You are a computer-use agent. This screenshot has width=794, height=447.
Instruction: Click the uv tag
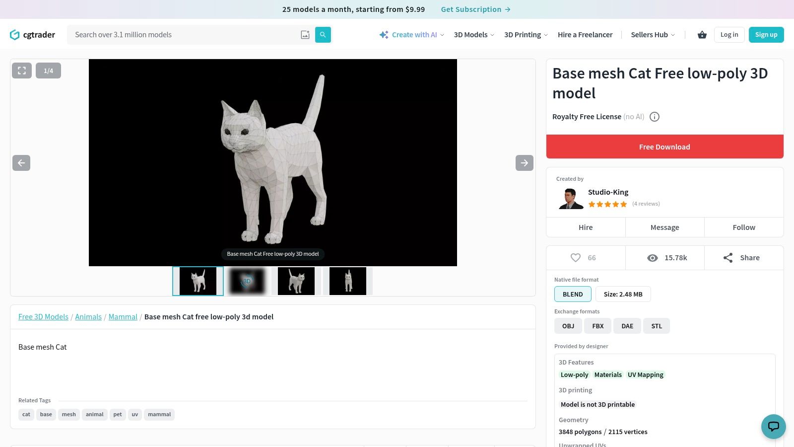click(135, 414)
